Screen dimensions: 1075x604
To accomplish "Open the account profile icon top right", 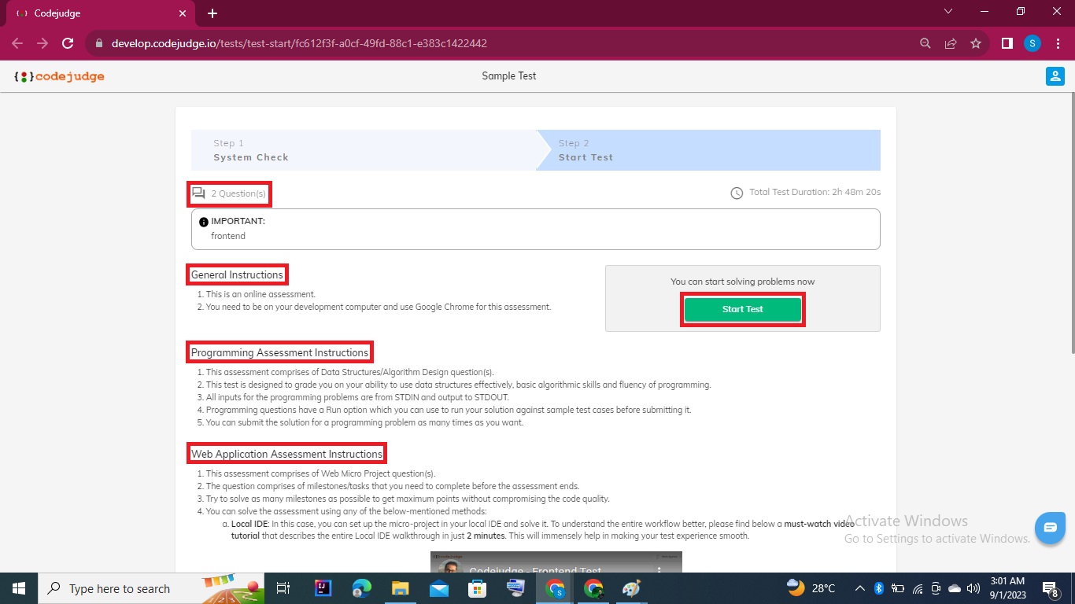I will 1055,75.
